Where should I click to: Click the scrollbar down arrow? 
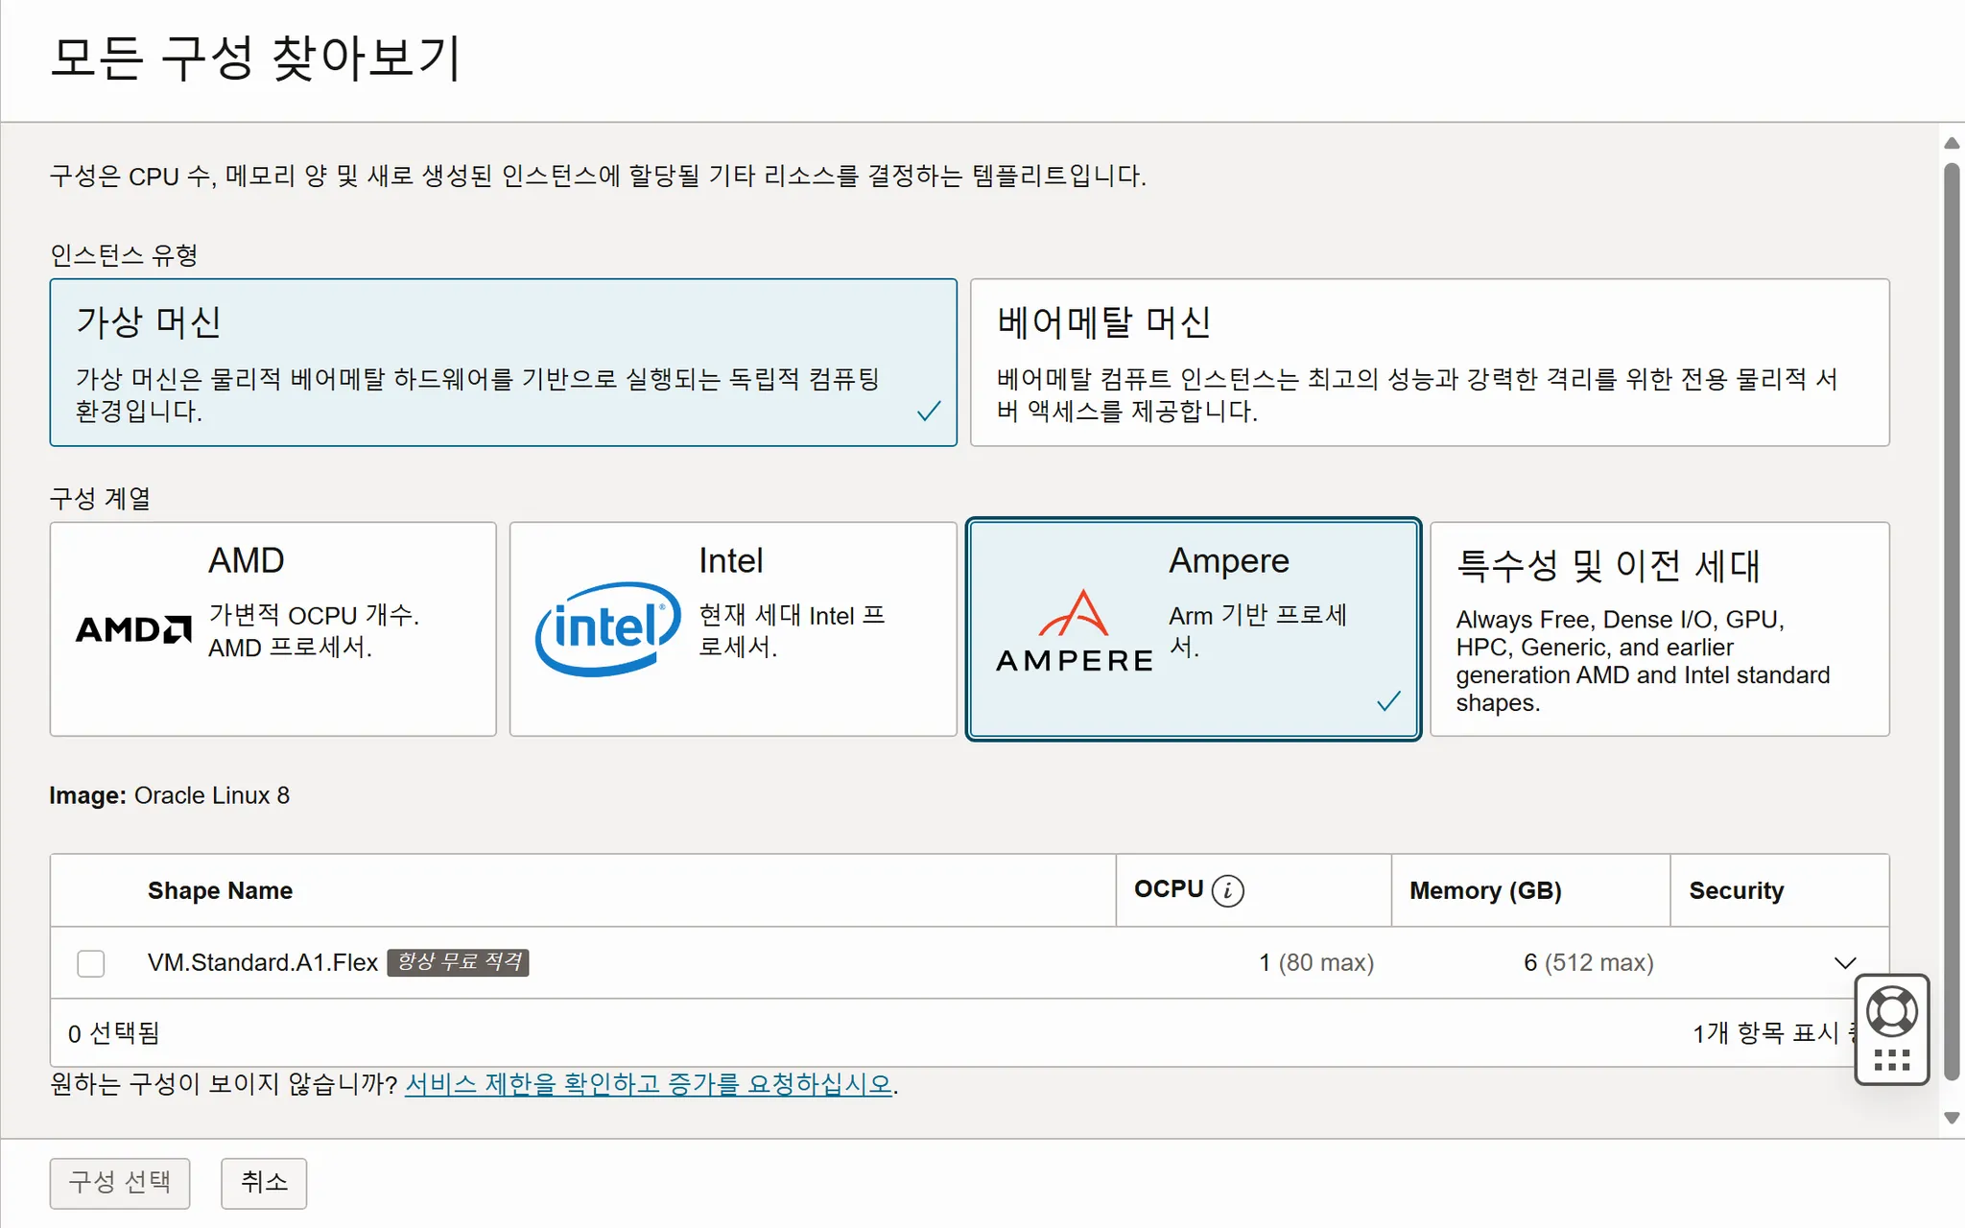(1952, 1118)
